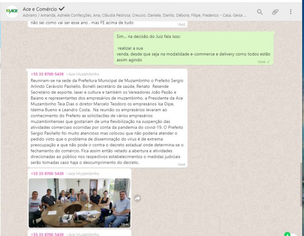The image size is (304, 236).
Task: Open group info via Ace e Comércio title
Action: 39,9
